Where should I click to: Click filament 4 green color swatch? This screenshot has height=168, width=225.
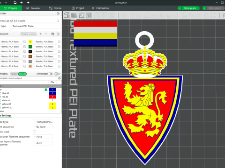coord(30,47)
